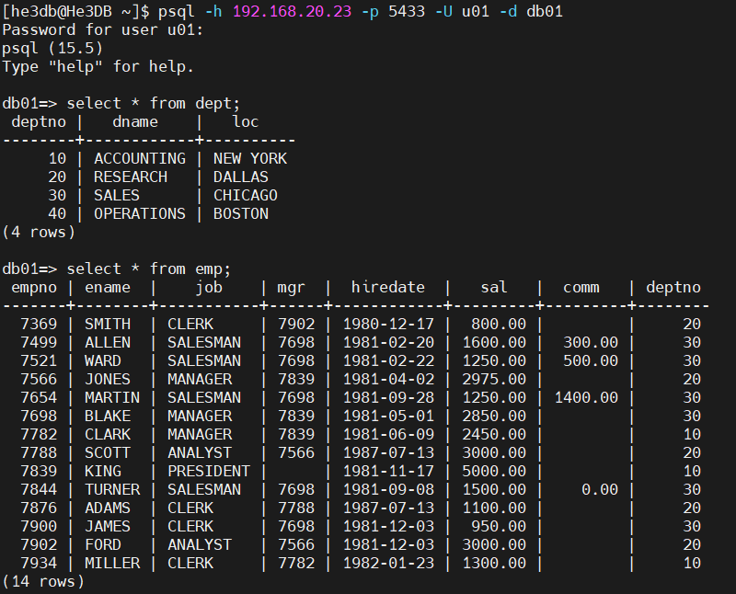Click commission value 0.00

tap(600, 489)
